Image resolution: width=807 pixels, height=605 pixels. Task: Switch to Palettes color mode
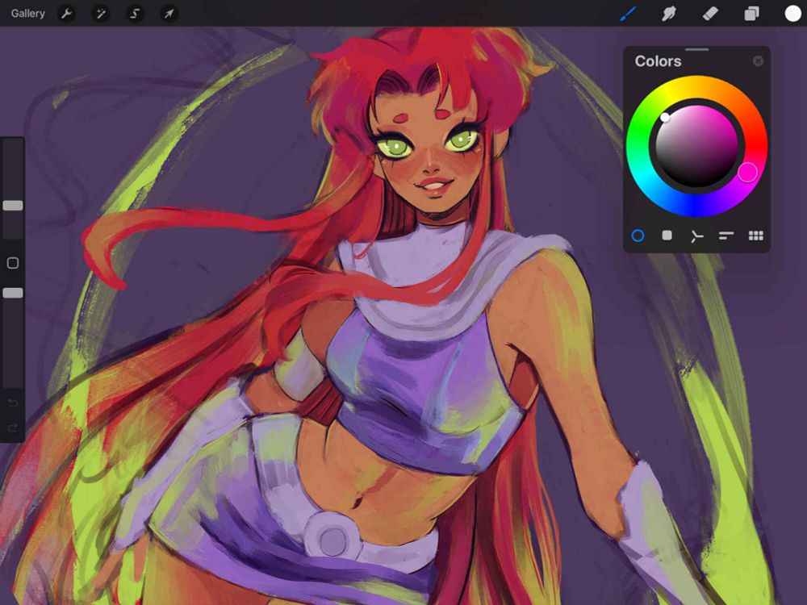pos(755,236)
